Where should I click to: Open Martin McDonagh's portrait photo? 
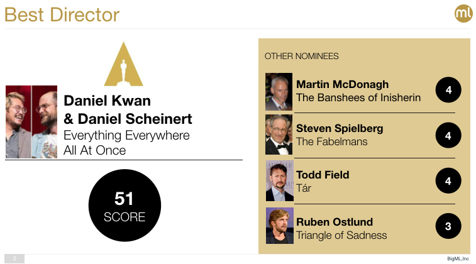[279, 91]
